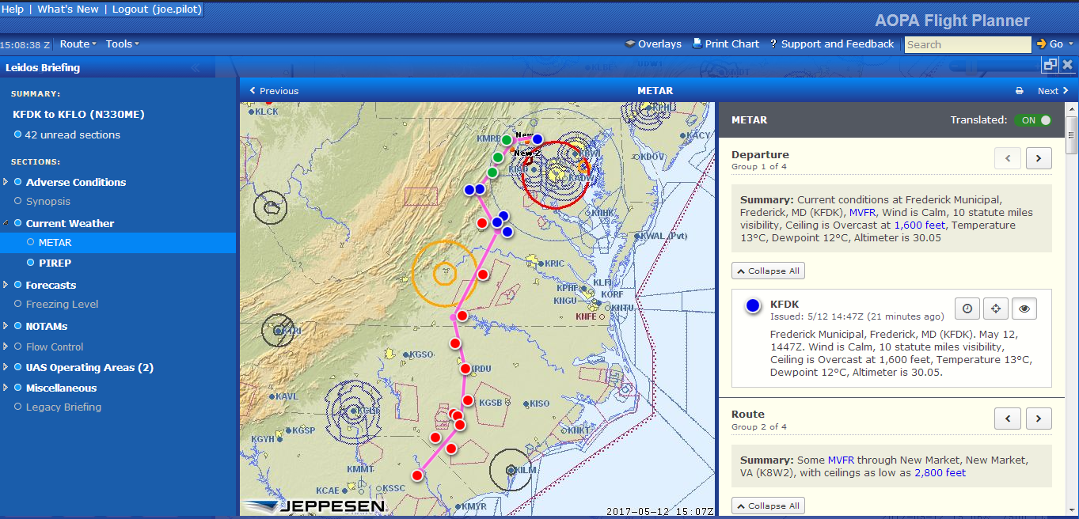Screen dimensions: 1079x519
Task: Click the 1,600 feet ceiling link
Action: (921, 225)
